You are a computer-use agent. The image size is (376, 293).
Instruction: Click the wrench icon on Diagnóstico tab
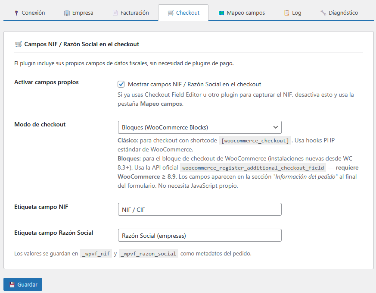pos(323,13)
